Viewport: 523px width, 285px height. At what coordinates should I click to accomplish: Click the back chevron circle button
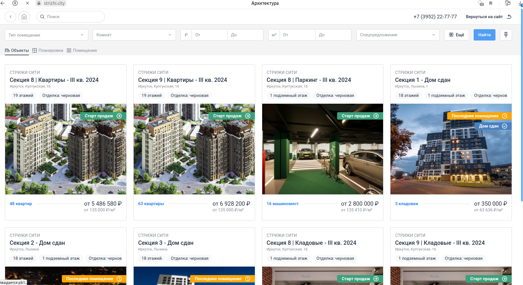[x=10, y=17]
